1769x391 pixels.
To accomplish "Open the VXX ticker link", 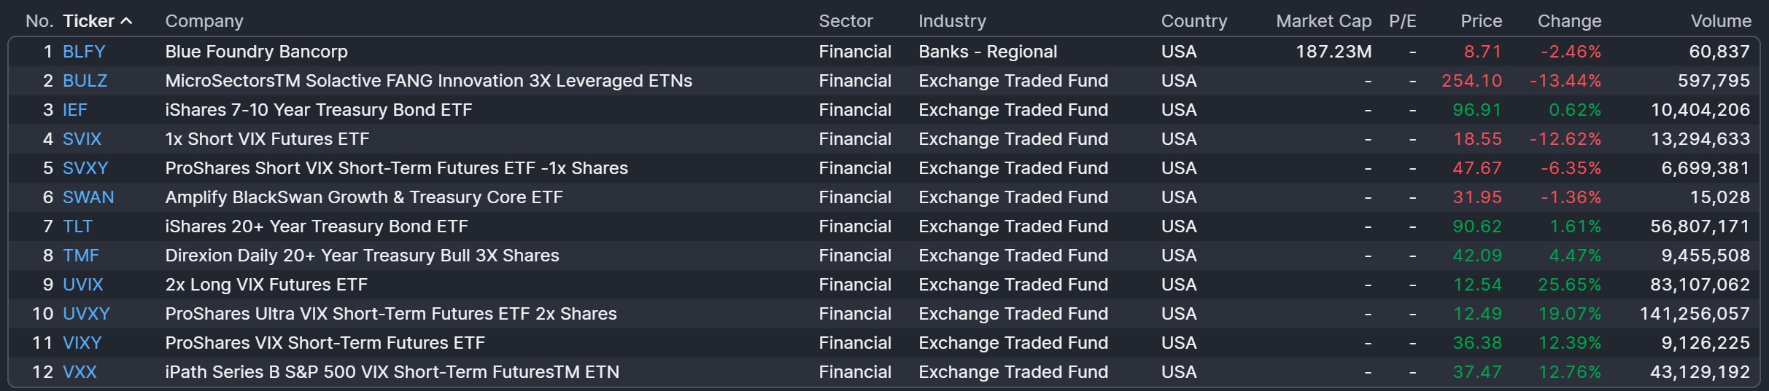I will (x=80, y=372).
